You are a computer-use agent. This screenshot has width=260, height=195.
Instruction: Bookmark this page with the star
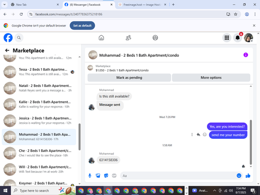(236, 14)
